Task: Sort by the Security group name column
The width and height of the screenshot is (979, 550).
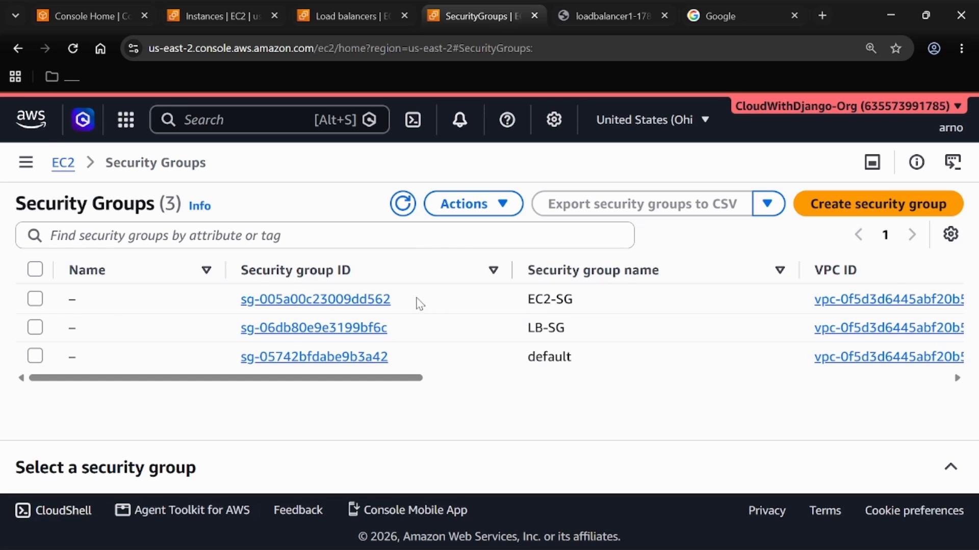Action: coord(780,270)
